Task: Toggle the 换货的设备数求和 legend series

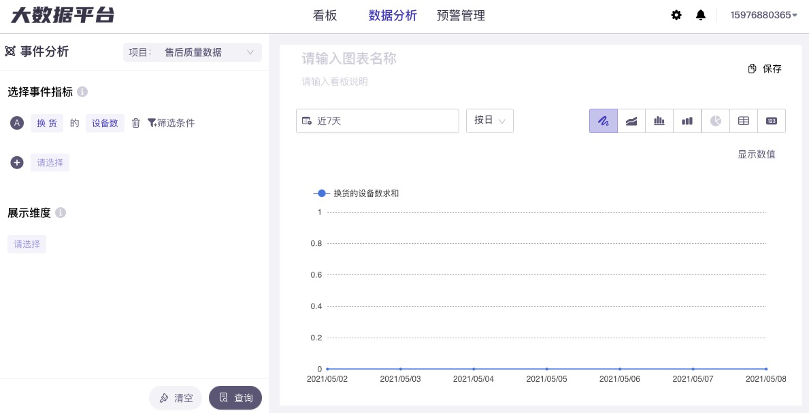Action: pyautogui.click(x=356, y=194)
